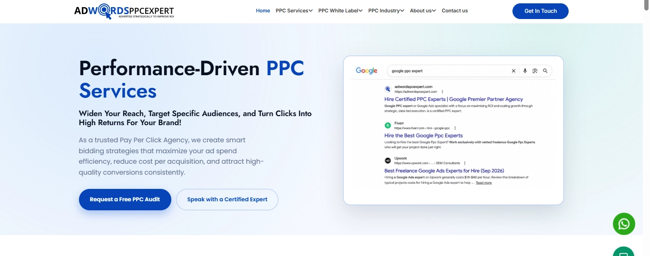Click the magnifying glass search icon
This screenshot has height=256, width=650.
tap(545, 71)
